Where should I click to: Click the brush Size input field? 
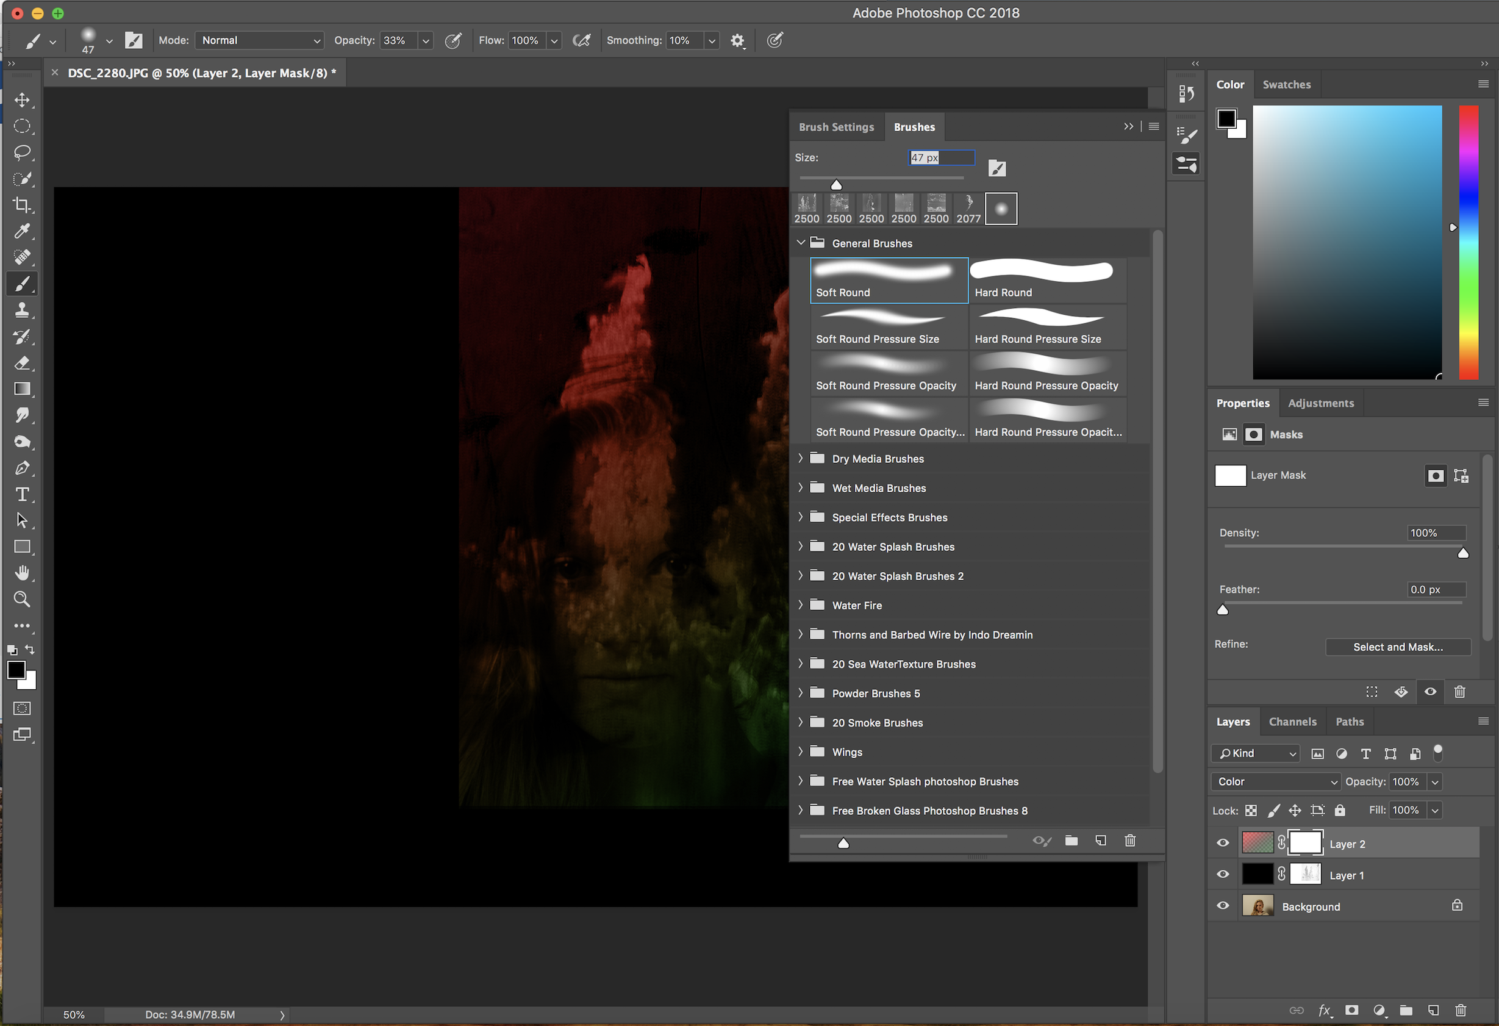coord(941,157)
